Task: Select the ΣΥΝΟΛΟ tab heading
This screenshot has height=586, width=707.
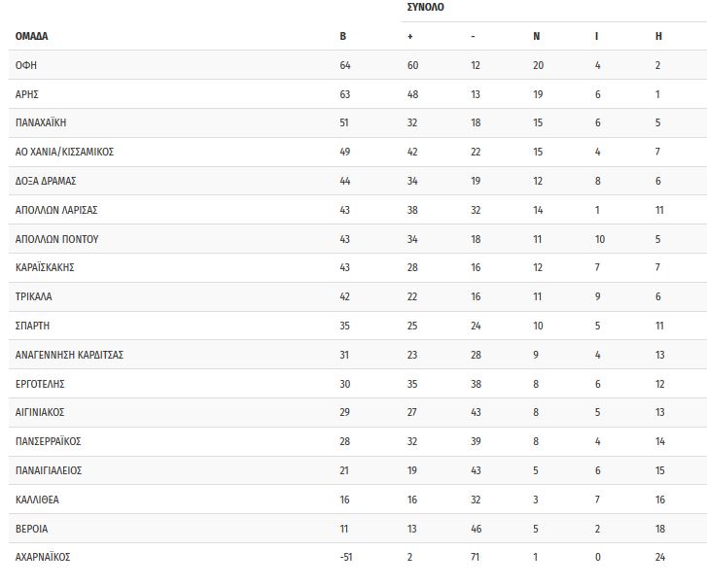Action: pos(425,7)
